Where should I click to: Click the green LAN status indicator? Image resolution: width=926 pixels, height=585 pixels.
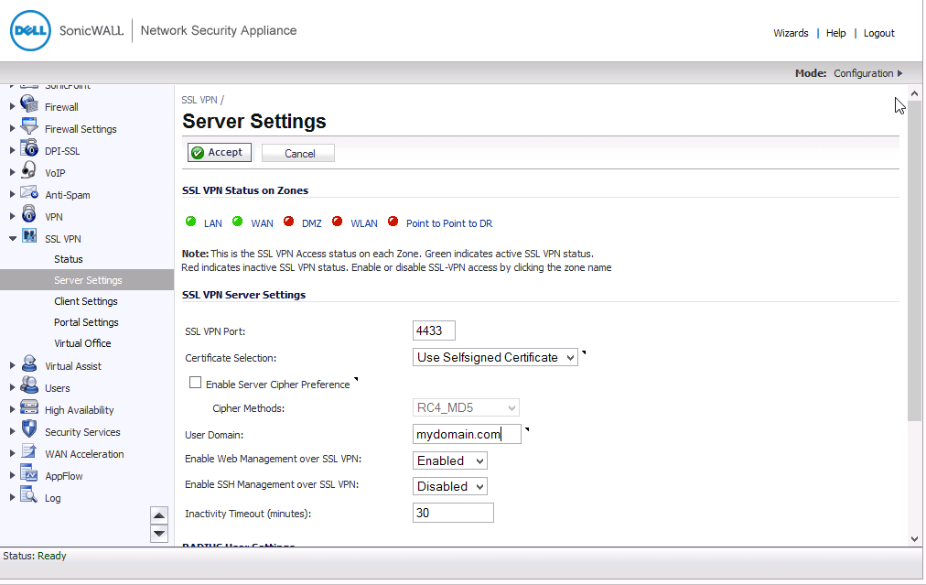[x=190, y=222]
